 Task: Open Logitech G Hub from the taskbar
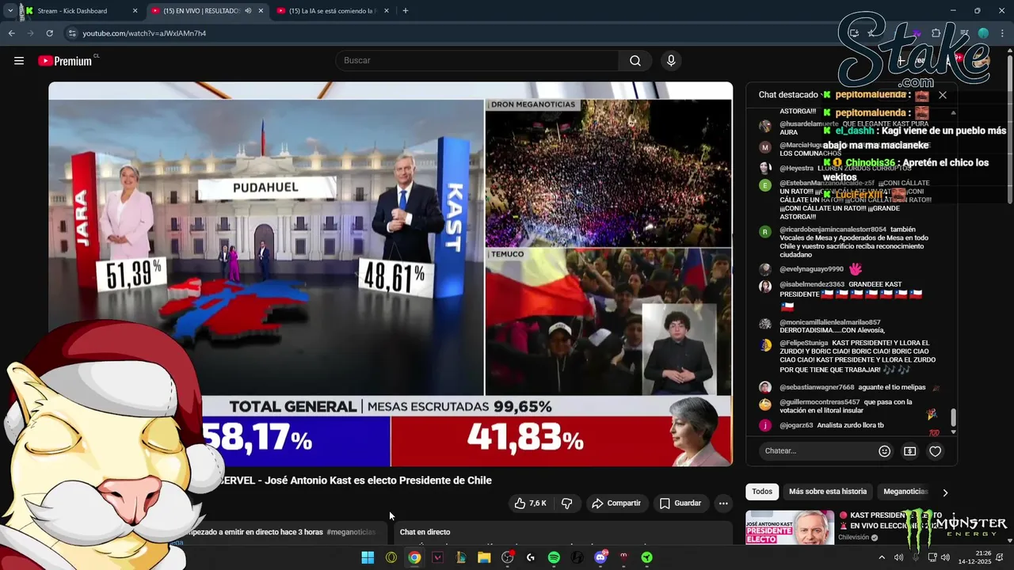(531, 557)
